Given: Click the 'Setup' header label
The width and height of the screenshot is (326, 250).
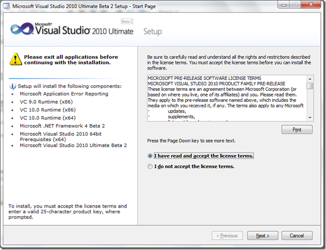Looking at the screenshot, I should (x=153, y=32).
